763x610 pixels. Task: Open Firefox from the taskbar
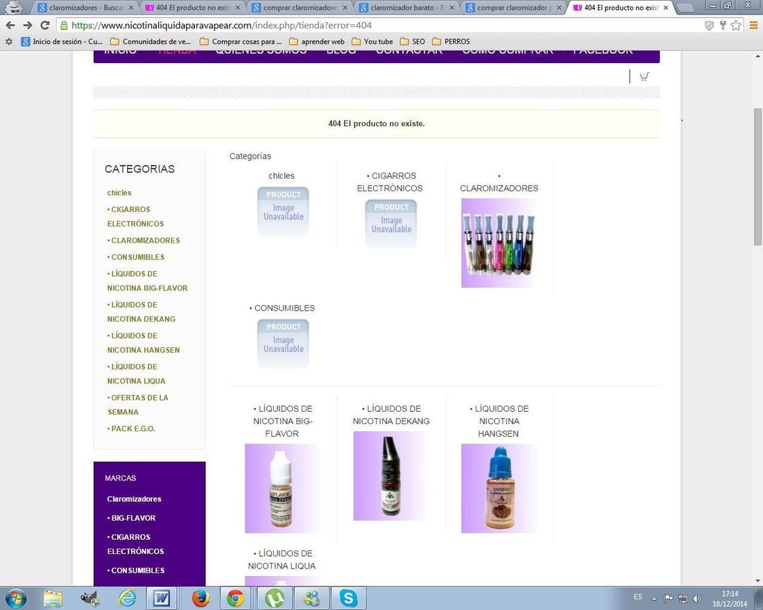tap(200, 598)
